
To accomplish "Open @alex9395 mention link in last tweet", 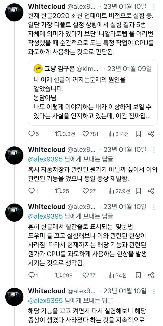I will (45, 301).
